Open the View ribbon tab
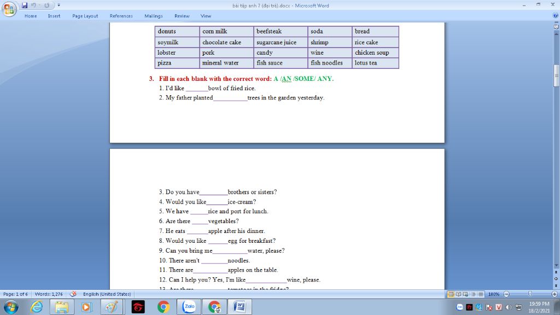This screenshot has height=315, width=560. (x=206, y=16)
